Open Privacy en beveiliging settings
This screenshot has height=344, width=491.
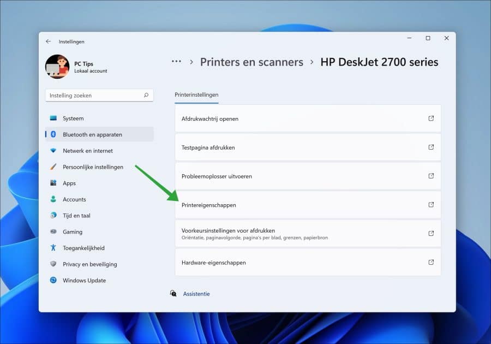point(99,264)
